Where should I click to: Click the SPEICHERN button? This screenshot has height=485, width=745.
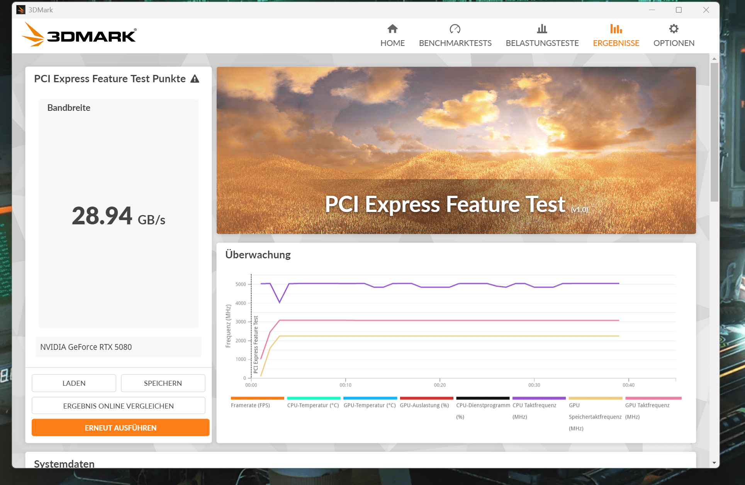click(x=163, y=383)
